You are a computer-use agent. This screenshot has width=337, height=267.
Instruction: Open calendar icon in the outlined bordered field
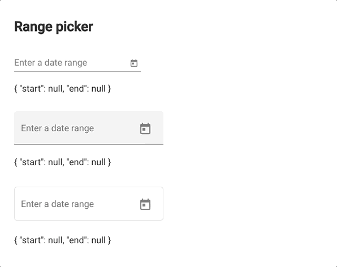[x=145, y=204]
